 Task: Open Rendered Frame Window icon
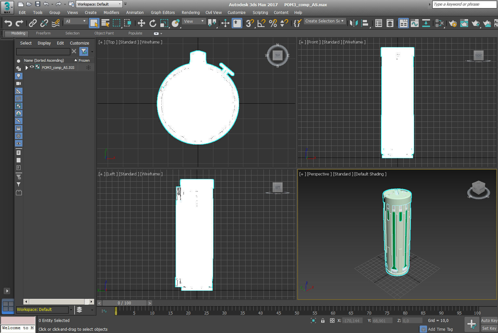[464, 23]
